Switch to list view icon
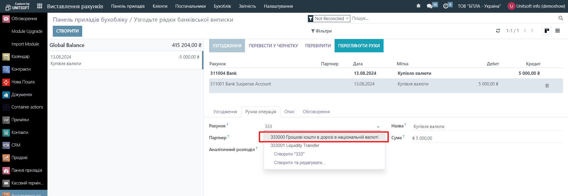 pos(558,31)
